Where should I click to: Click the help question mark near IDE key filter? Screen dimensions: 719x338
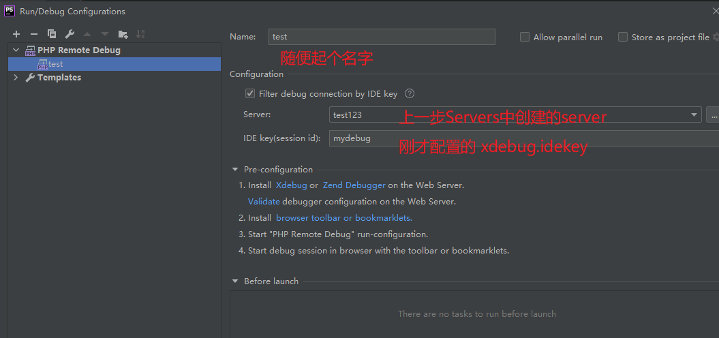[x=410, y=94]
